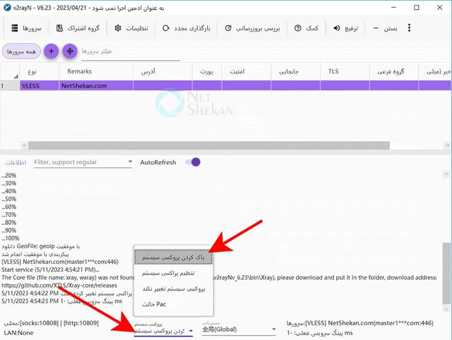The height and width of the screenshot is (340, 452).
Task: Sort by the نوع column header
Action: point(40,72)
